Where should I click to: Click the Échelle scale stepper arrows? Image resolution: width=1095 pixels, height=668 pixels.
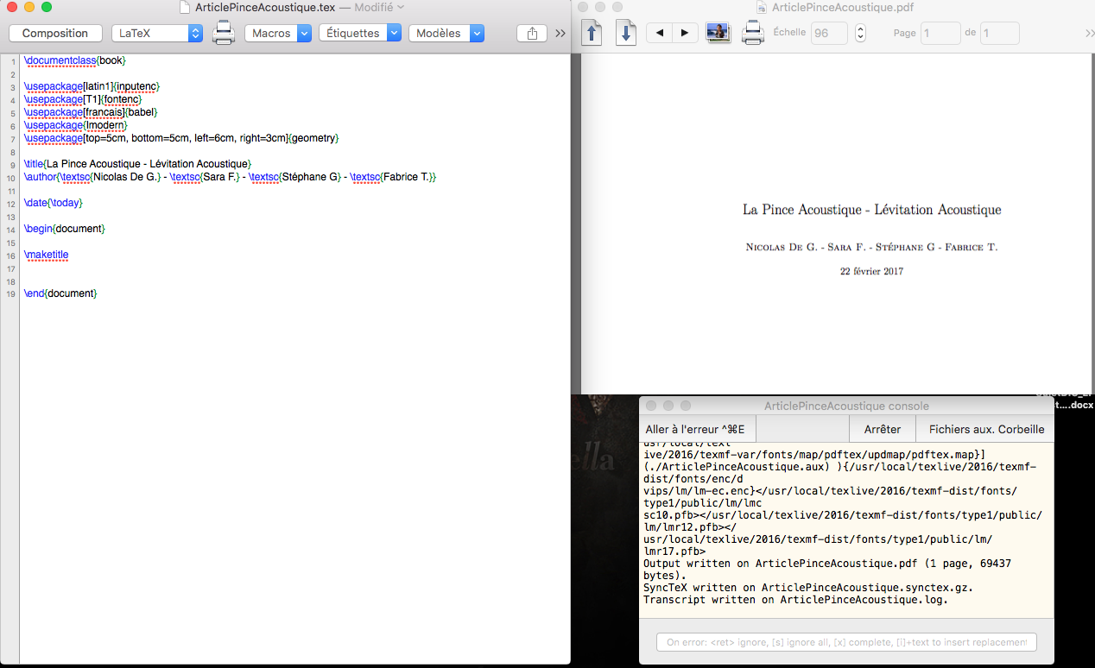(x=860, y=34)
